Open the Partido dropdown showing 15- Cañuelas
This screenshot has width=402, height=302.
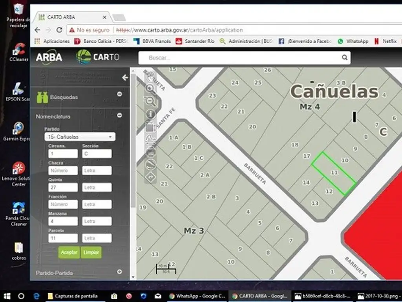click(80, 137)
